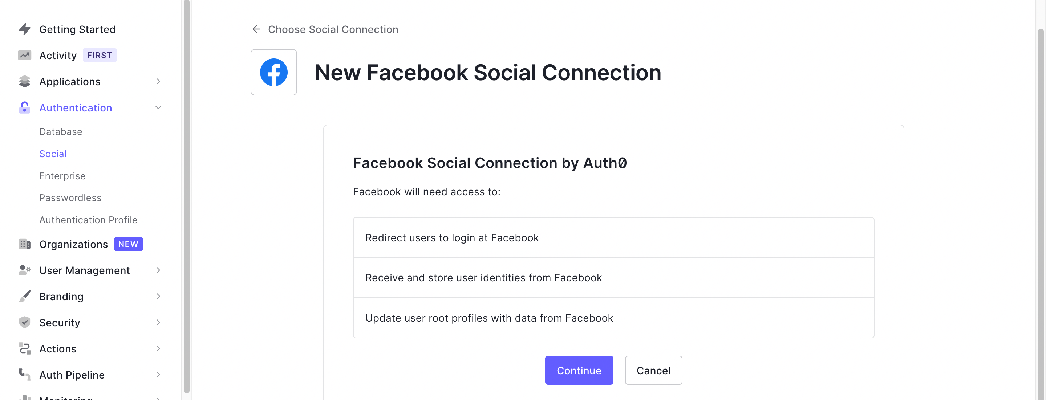Click the Activity chart icon
Image resolution: width=1046 pixels, height=400 pixels.
[x=25, y=55]
